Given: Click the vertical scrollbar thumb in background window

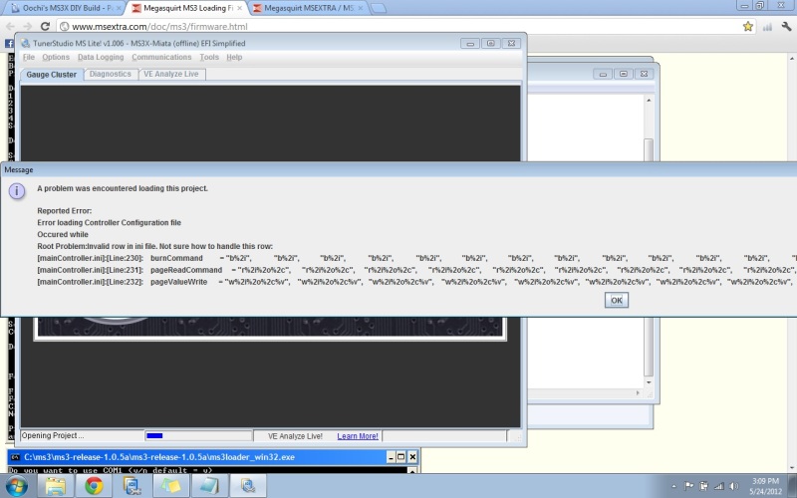Looking at the screenshot, I should pos(649,257).
